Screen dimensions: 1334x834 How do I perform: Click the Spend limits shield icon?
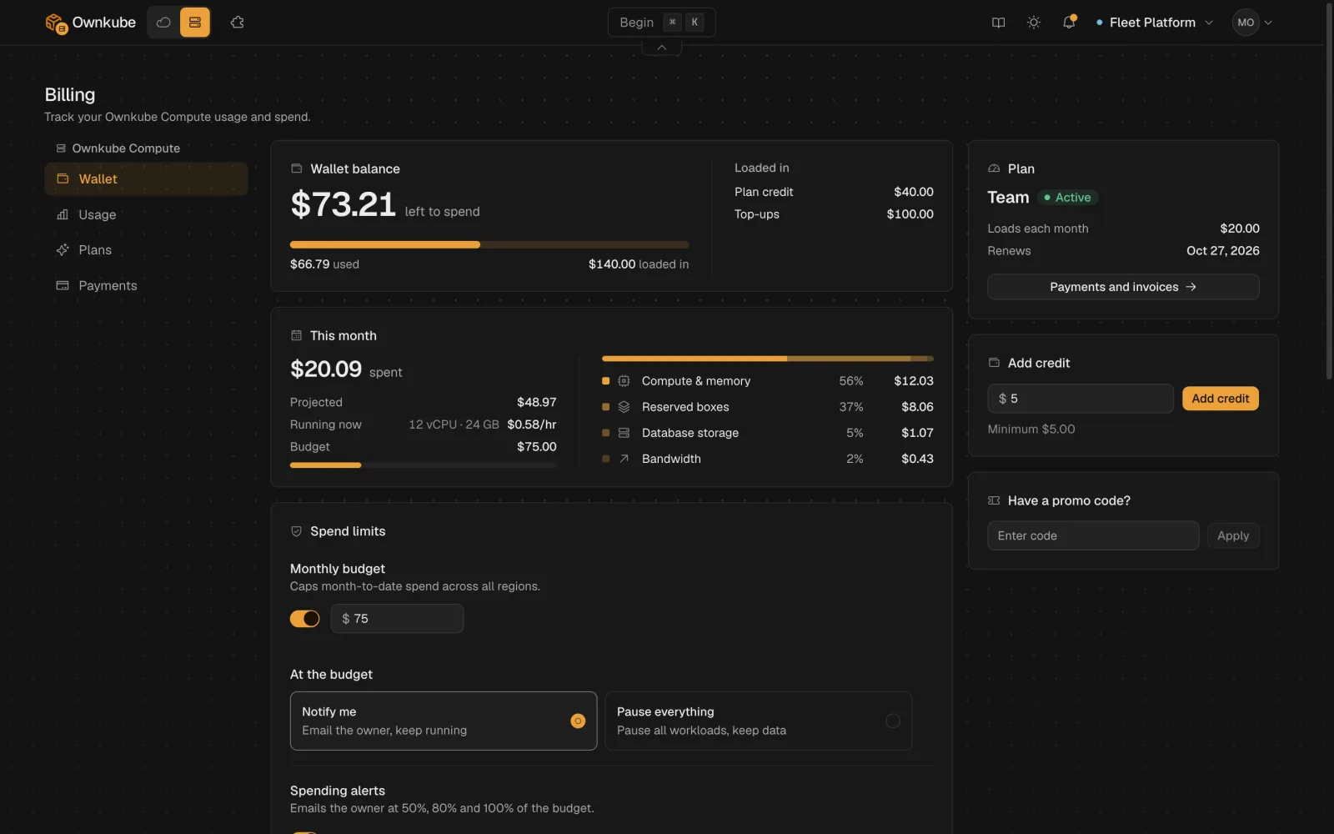click(x=296, y=531)
